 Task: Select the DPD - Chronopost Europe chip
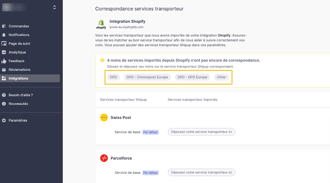[147, 77]
